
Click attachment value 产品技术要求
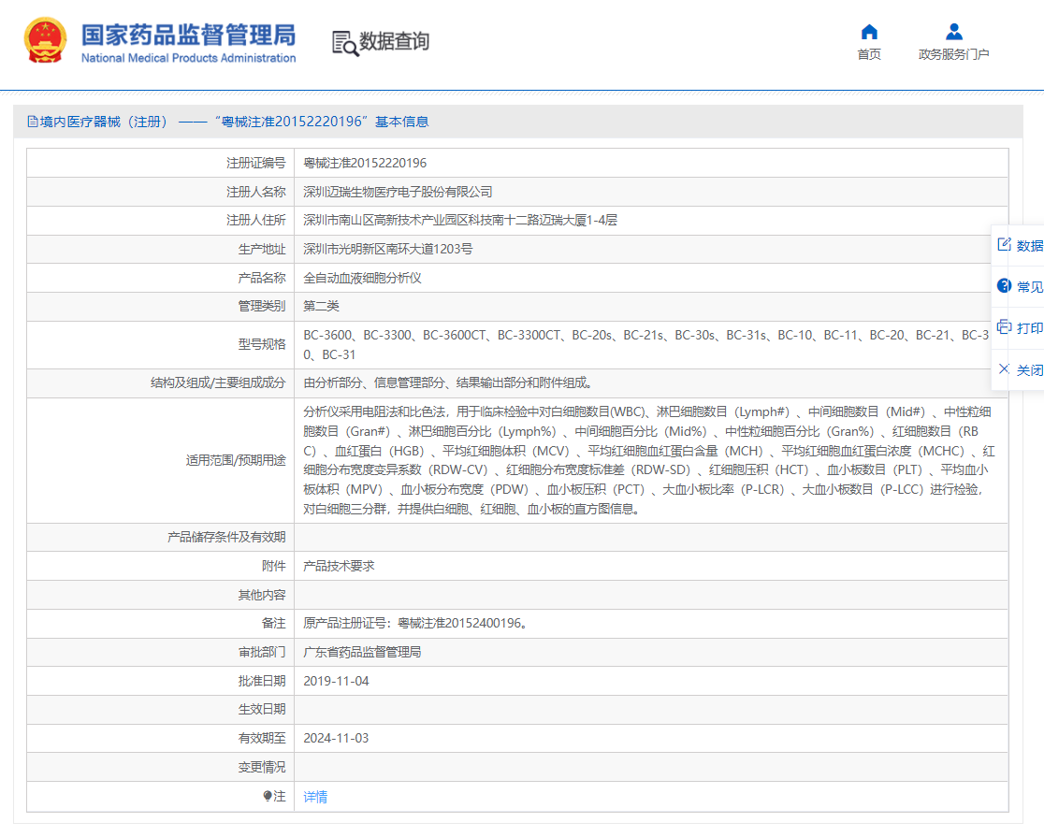[x=339, y=566]
